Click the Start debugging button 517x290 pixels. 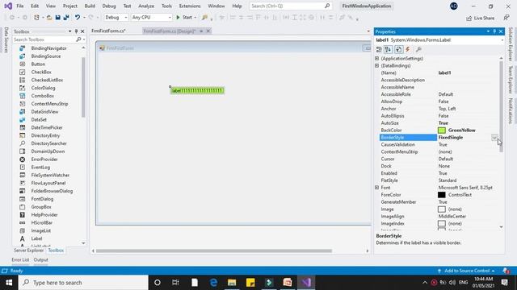click(184, 18)
